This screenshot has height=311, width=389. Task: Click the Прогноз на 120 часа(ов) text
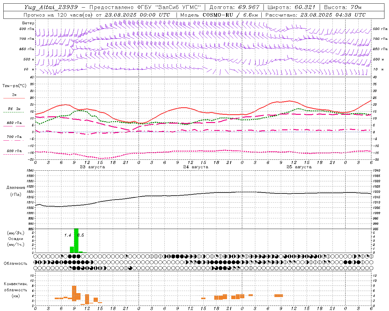tap(59, 15)
